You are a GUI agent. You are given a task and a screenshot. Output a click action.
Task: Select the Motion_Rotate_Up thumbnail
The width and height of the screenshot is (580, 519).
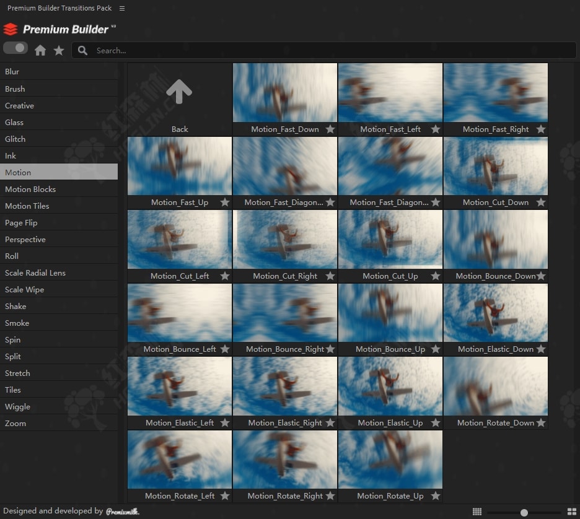[x=390, y=460]
